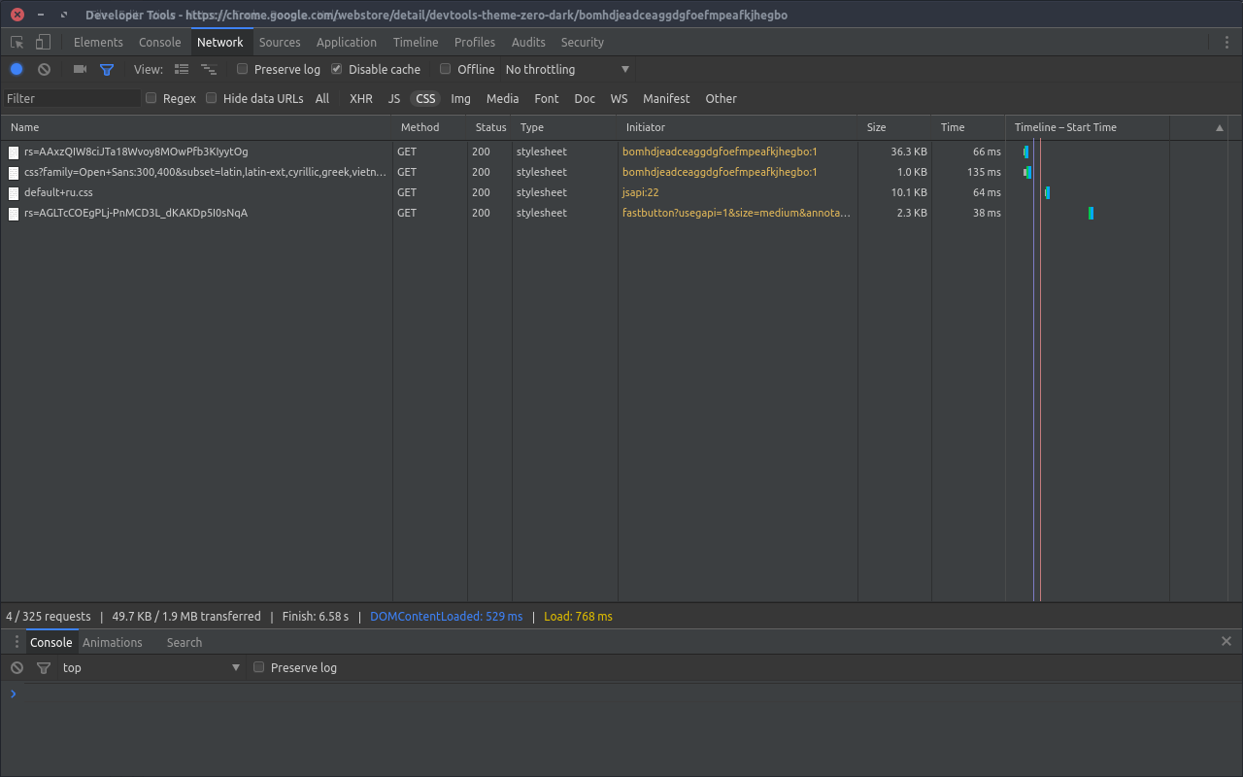Filter requests by All types

(x=322, y=98)
